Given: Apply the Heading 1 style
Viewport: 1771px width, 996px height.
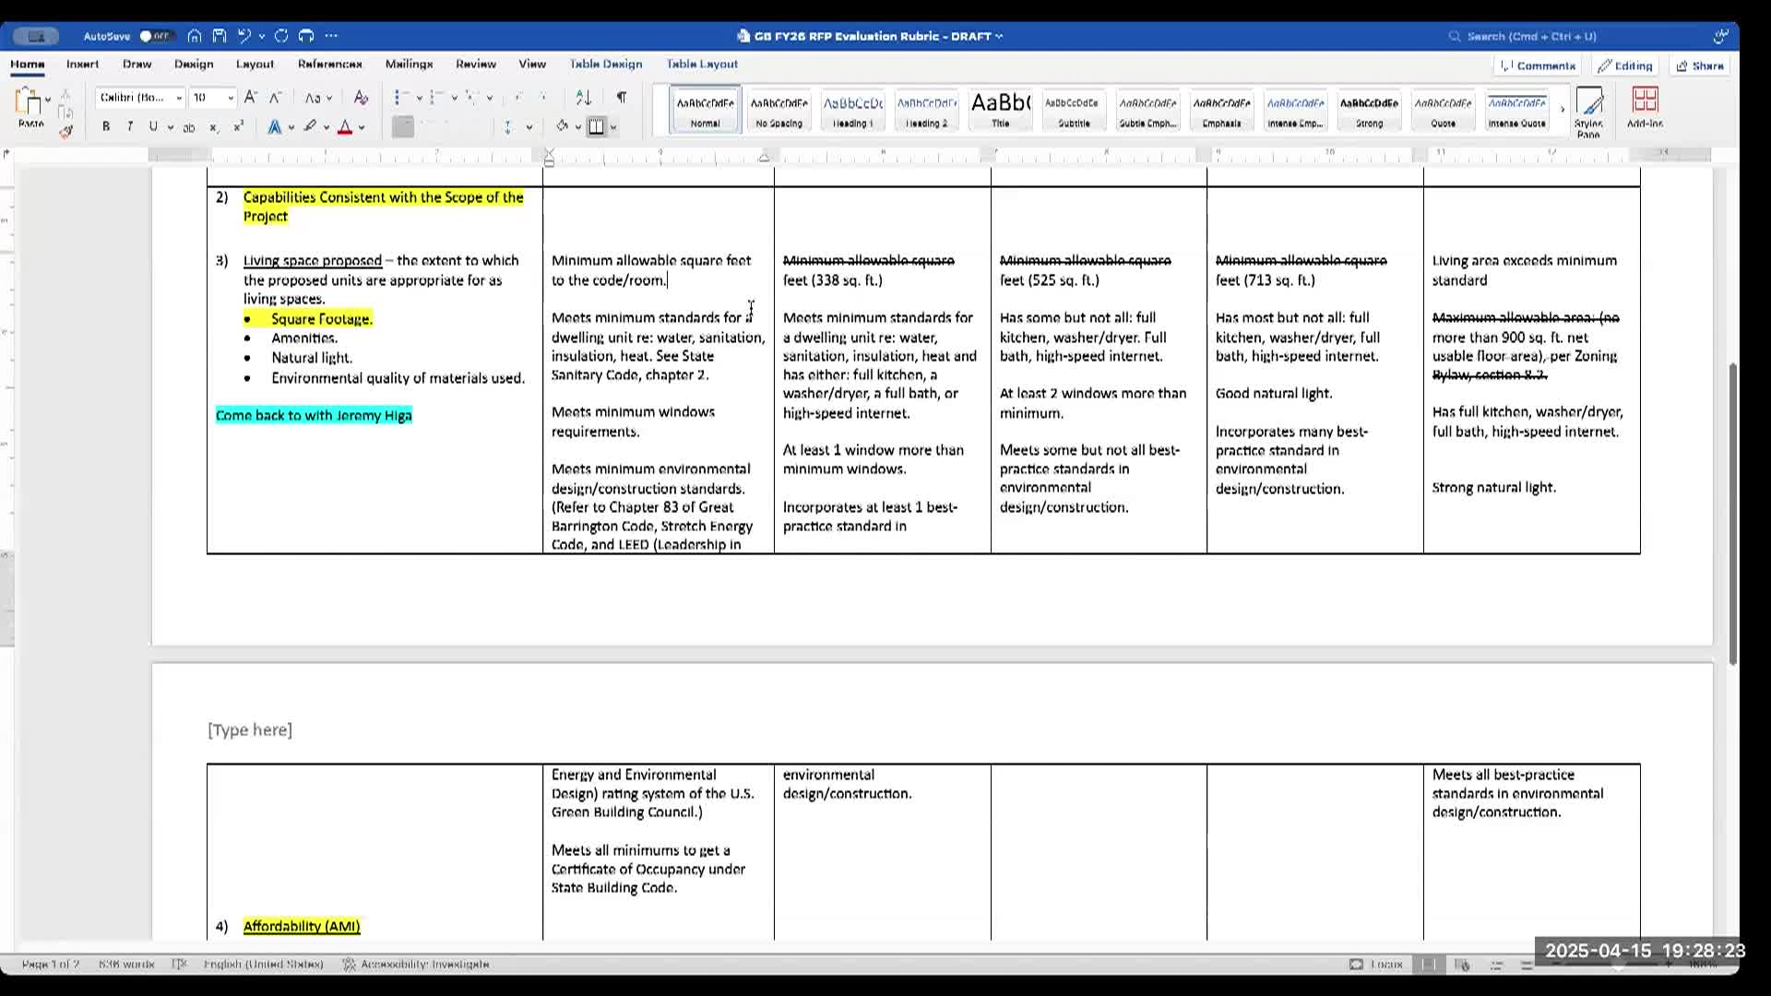Looking at the screenshot, I should [852, 111].
